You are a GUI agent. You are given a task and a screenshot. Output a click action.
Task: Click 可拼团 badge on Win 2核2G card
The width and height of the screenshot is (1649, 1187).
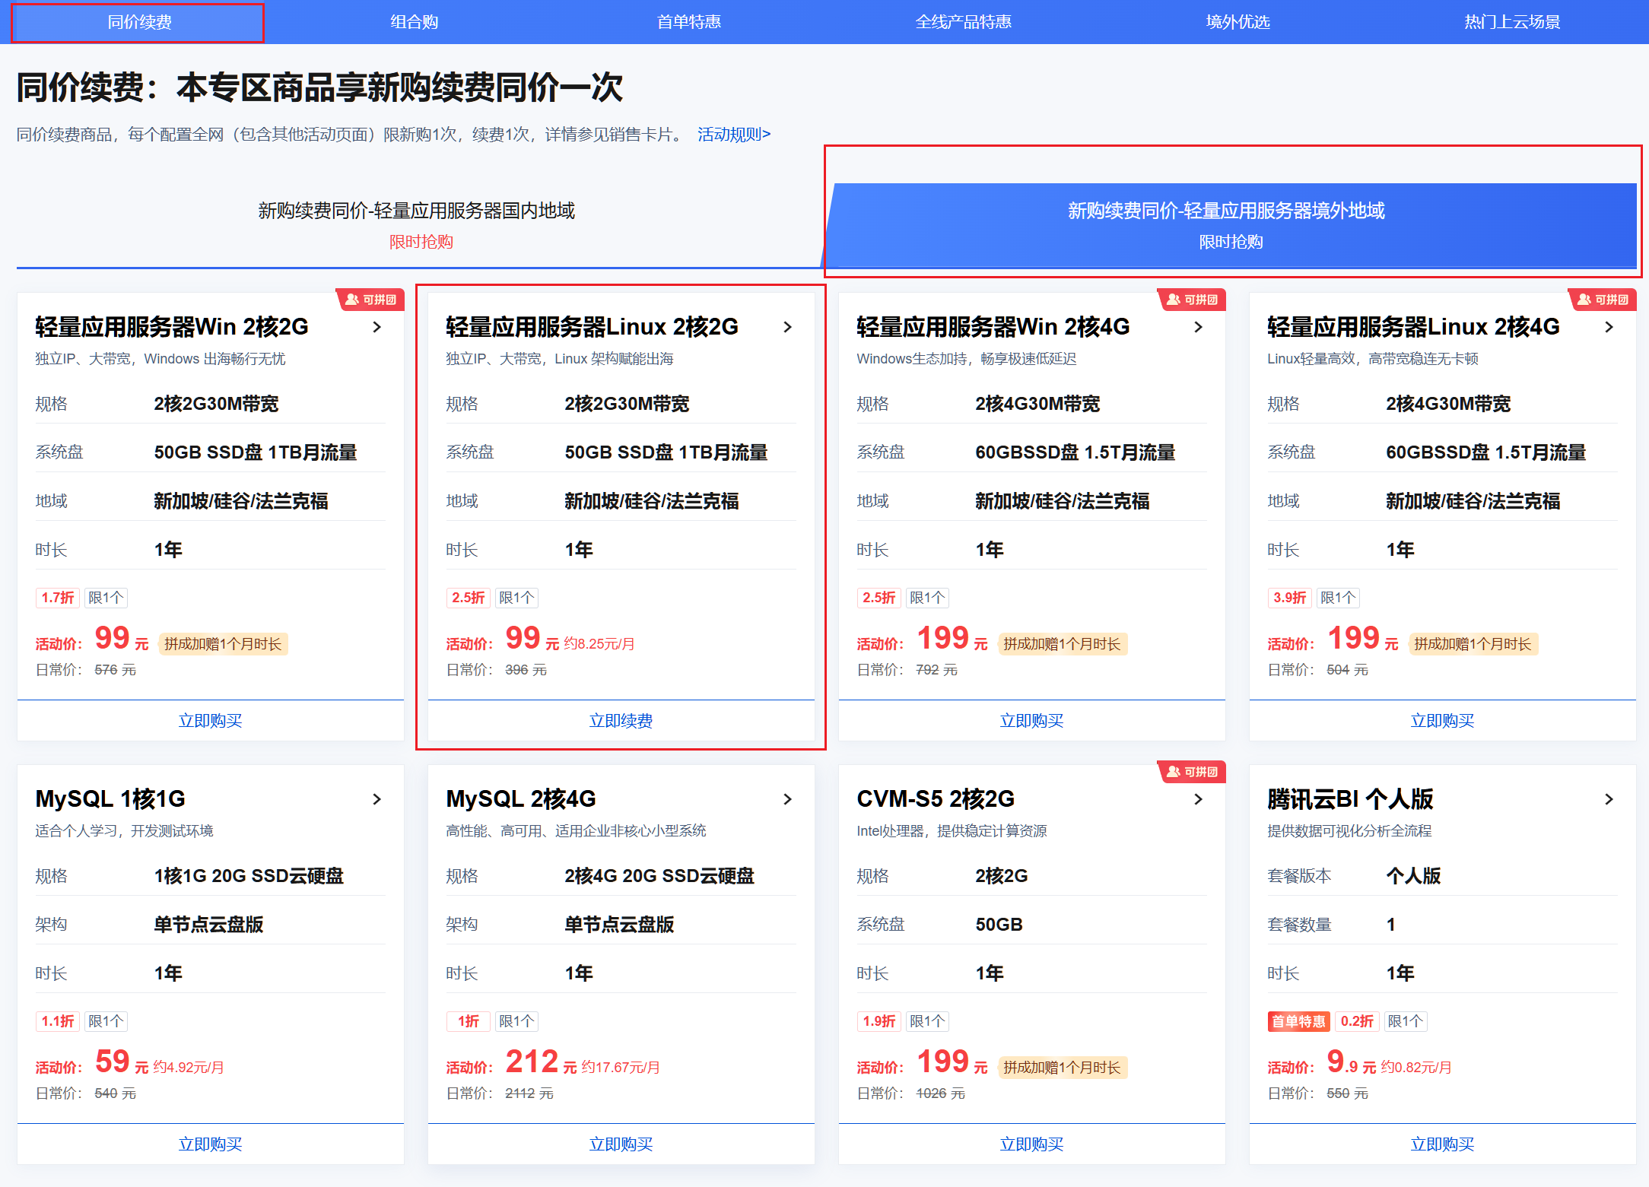[x=370, y=300]
